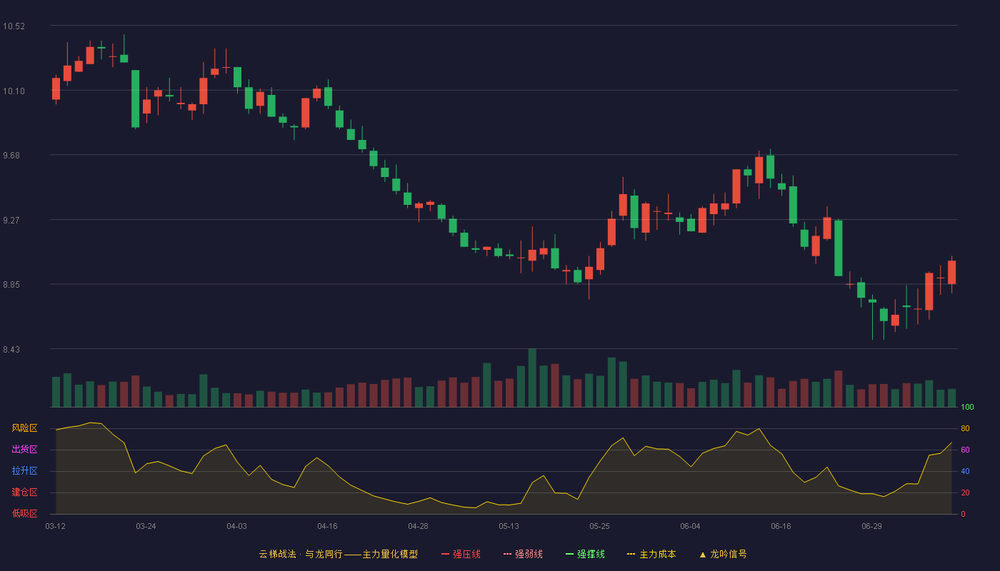Viewport: 1000px width, 571px height.
Task: Click the 低吸区 zone label
Action: click(24, 513)
